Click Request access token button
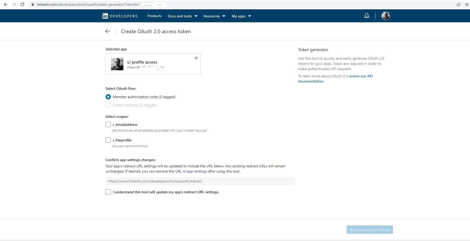470x241 pixels. 370,230
